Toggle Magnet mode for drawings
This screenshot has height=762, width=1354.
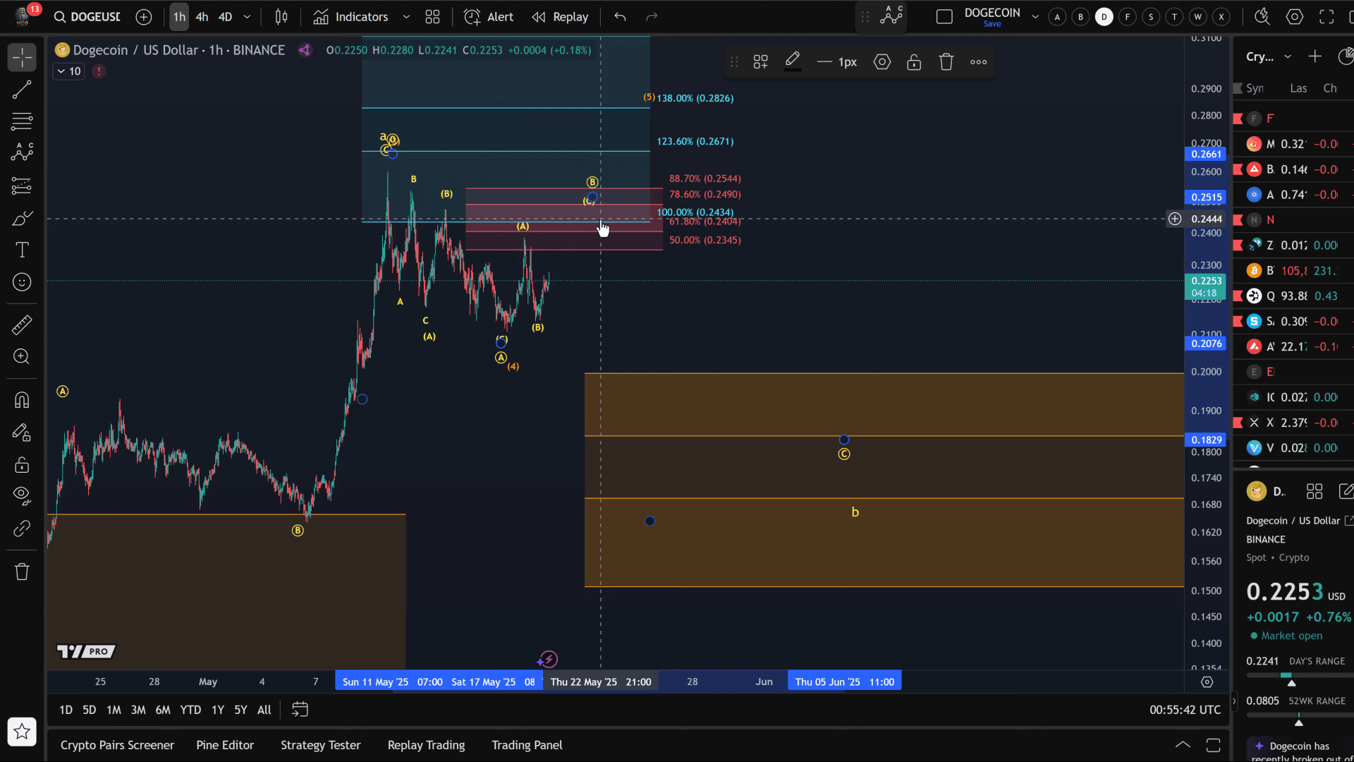click(x=22, y=400)
